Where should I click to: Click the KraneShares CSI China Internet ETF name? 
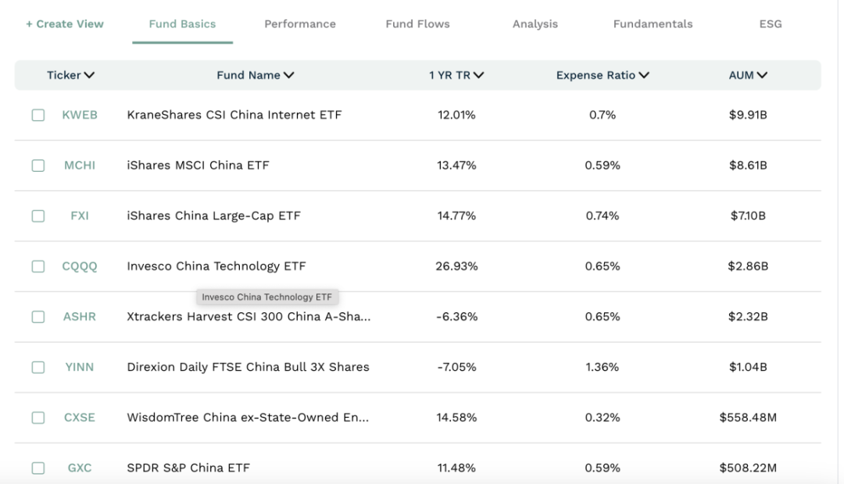234,116
